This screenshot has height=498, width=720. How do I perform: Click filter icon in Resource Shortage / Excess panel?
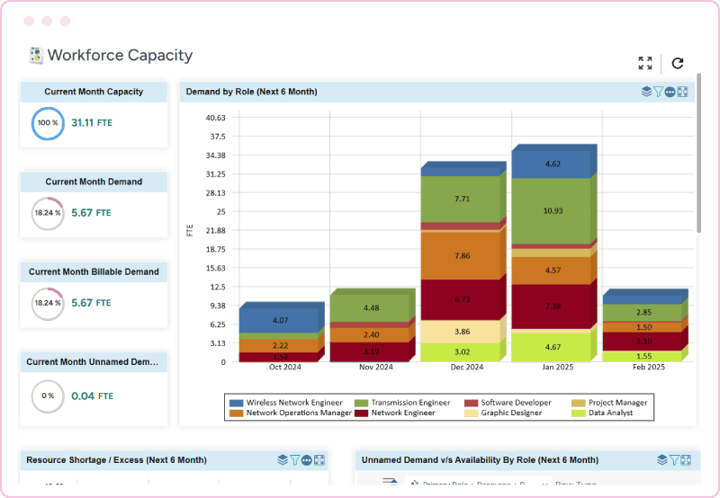(x=295, y=460)
